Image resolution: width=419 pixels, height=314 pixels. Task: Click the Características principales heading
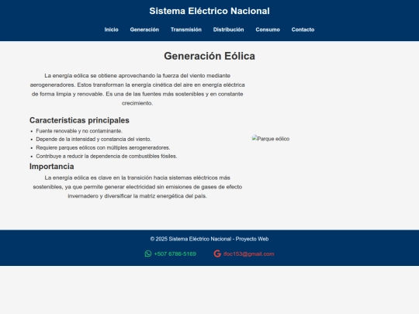click(x=79, y=120)
